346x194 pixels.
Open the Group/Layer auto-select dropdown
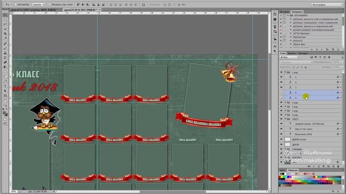click(38, 4)
